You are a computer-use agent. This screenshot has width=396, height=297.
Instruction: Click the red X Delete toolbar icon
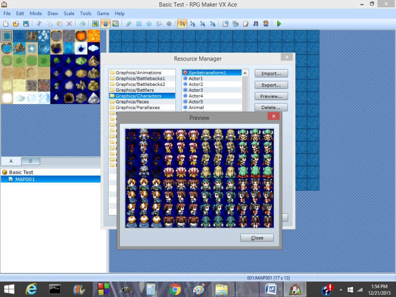(x=69, y=24)
